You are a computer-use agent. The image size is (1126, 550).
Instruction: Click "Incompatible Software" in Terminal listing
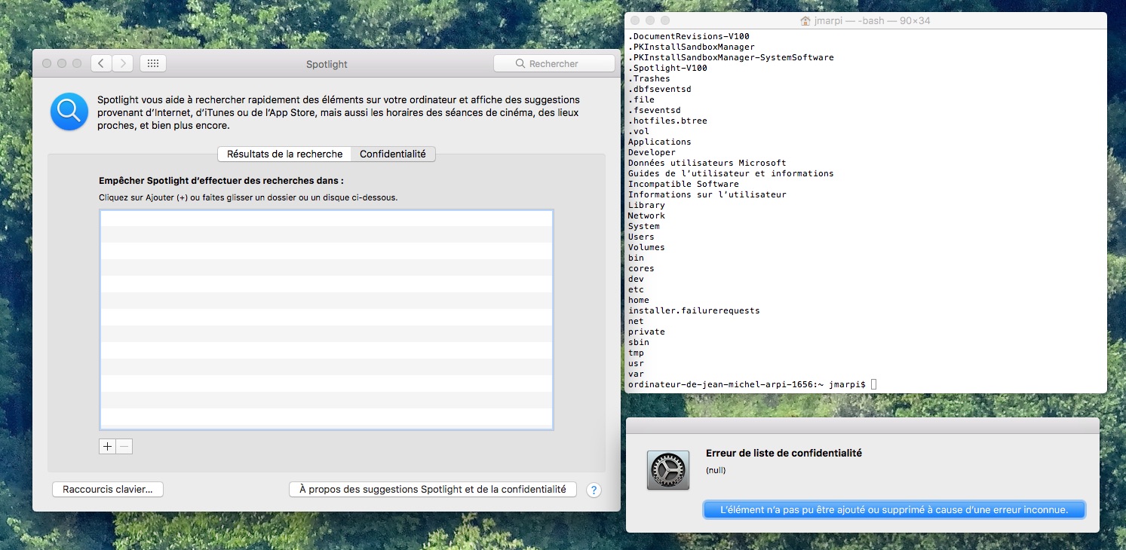[x=683, y=184]
